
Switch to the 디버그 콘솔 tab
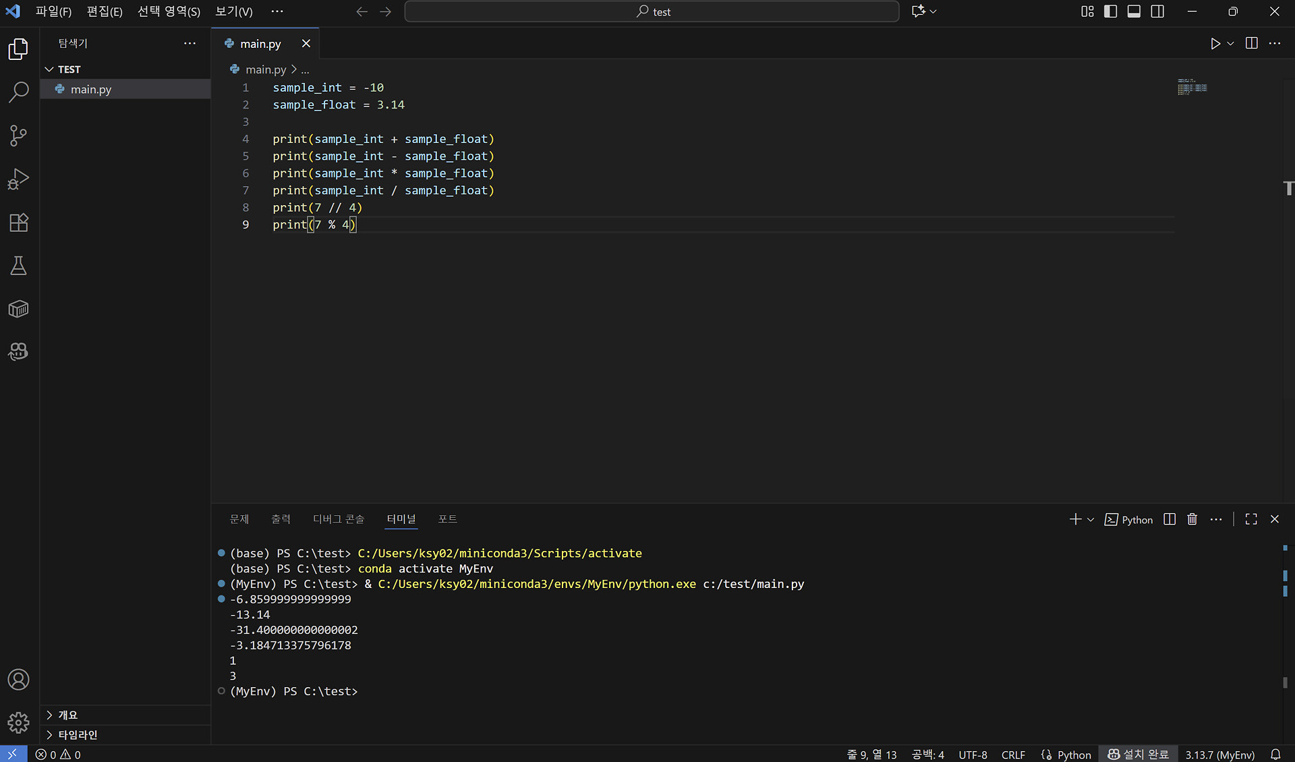[x=338, y=519]
